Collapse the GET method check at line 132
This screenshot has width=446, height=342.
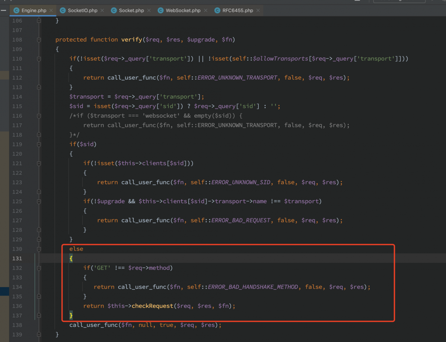[39, 268]
